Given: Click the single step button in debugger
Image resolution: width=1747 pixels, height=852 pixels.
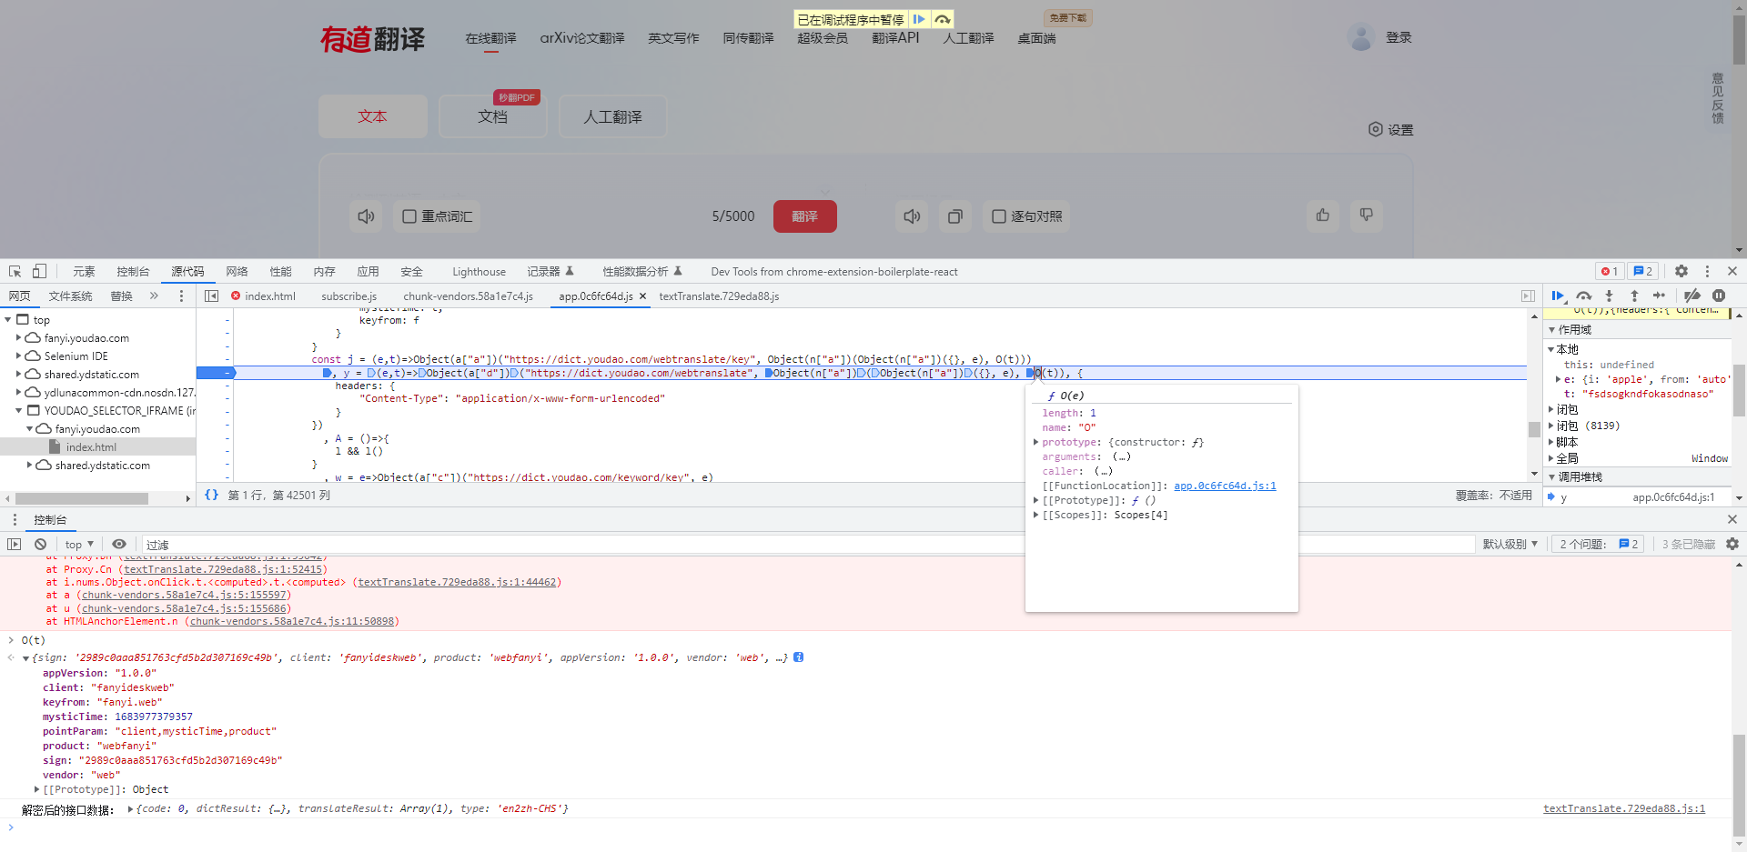Looking at the screenshot, I should [x=1660, y=296].
